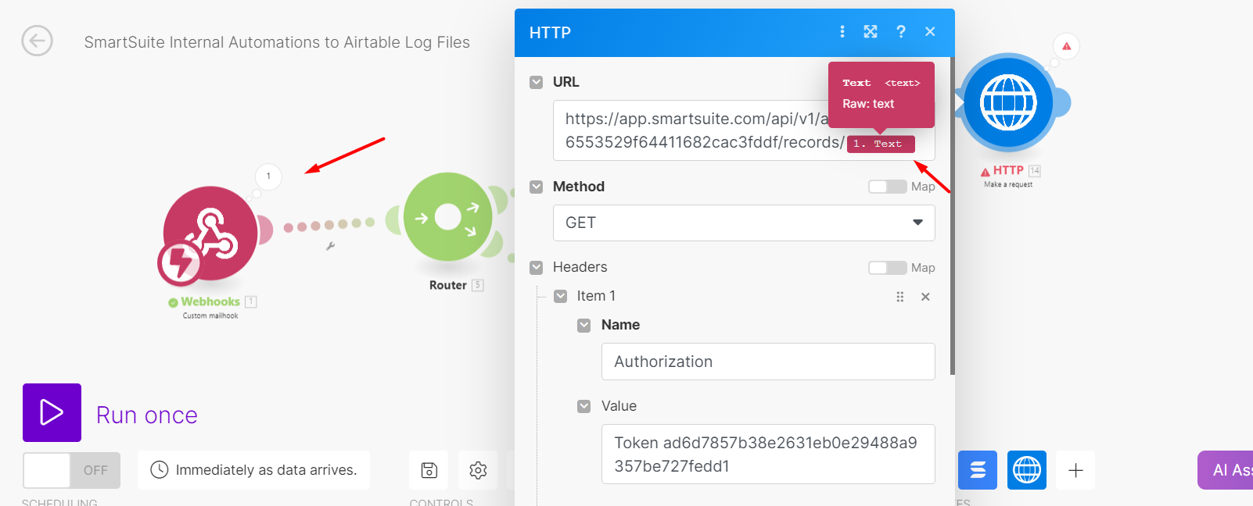
Task: Toggle the scenario OFF switch on
Action: point(71,470)
